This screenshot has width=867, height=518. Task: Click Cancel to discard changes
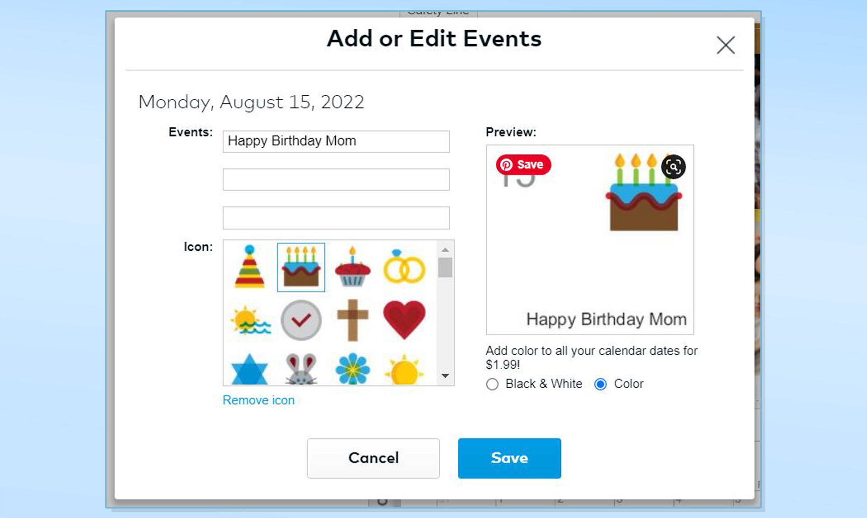(373, 458)
